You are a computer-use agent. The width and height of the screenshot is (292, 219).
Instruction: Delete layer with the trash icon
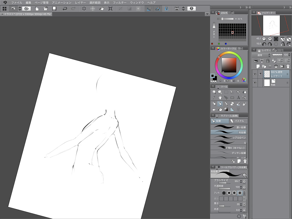click(x=288, y=66)
